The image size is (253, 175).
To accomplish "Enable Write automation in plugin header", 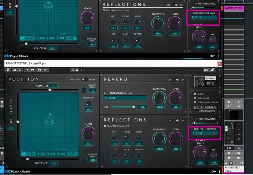I will tap(32, 70).
